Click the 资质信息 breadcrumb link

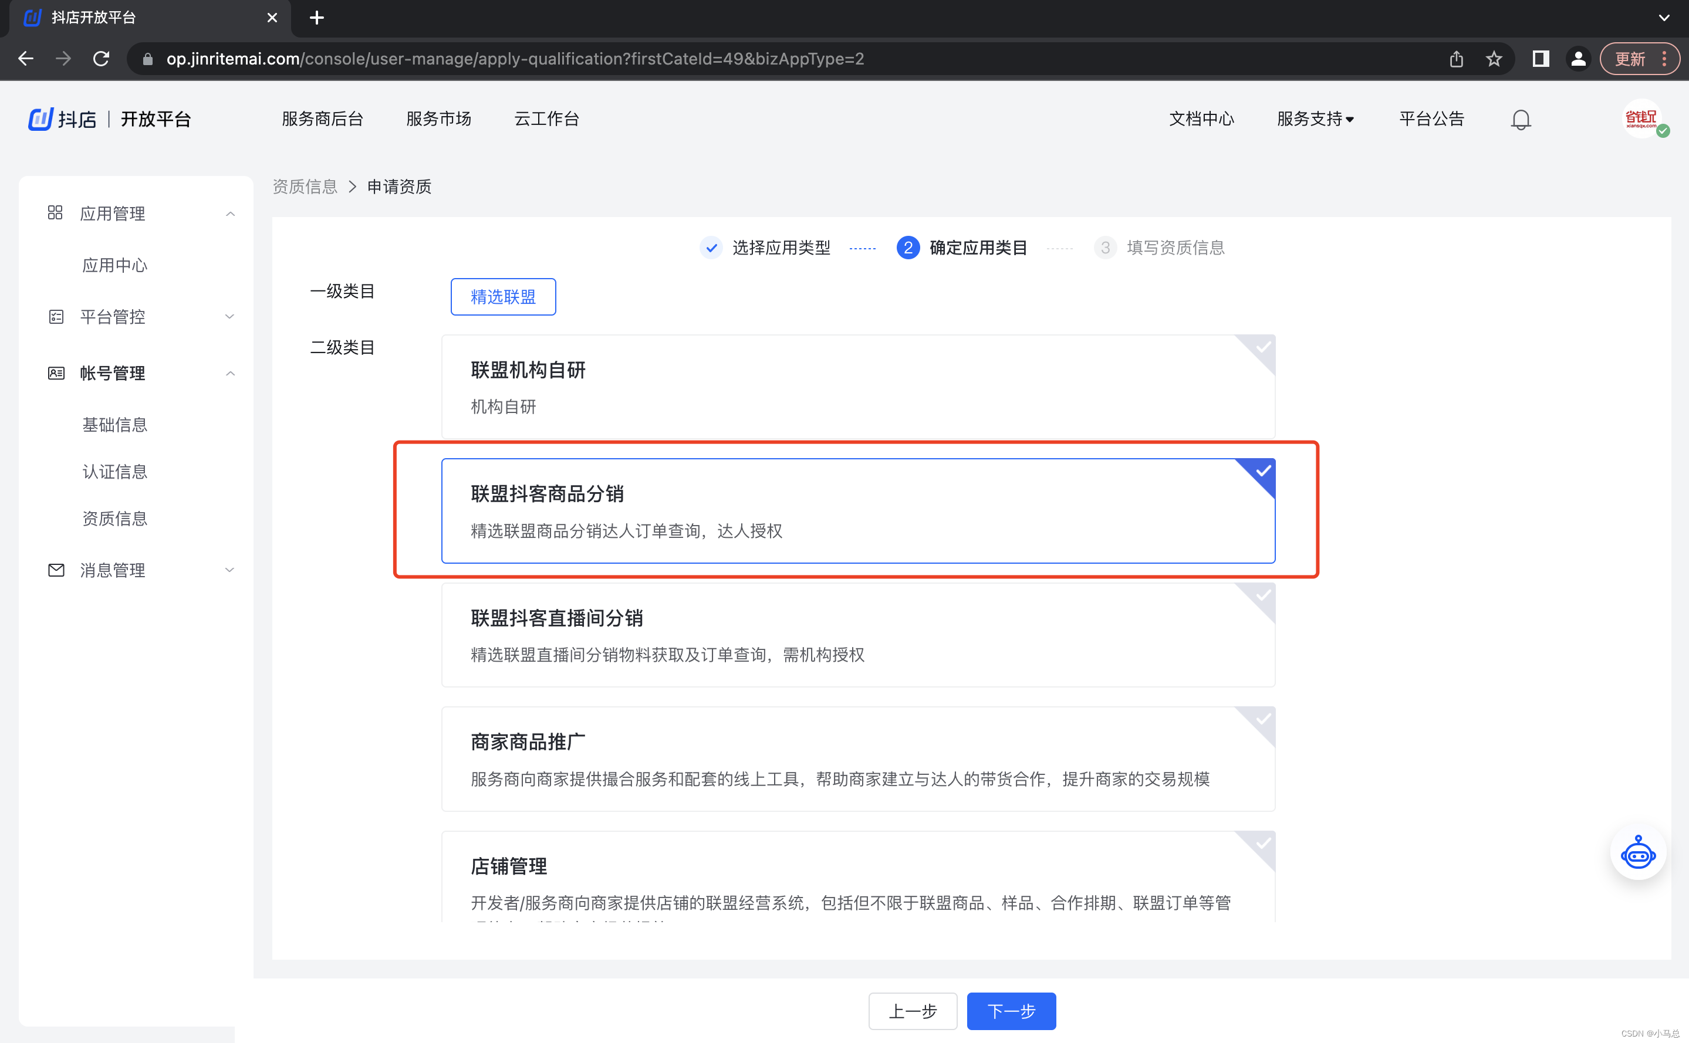click(x=304, y=187)
